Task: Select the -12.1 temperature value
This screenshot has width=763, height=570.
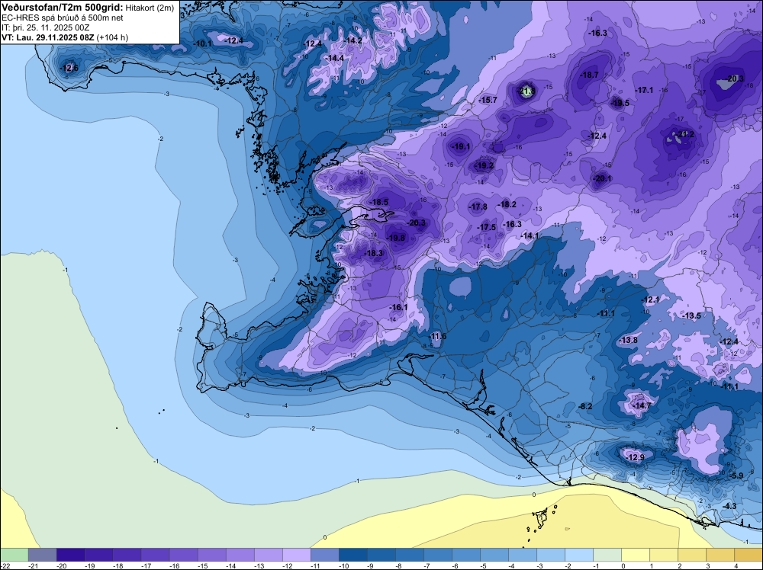Action: (651, 299)
